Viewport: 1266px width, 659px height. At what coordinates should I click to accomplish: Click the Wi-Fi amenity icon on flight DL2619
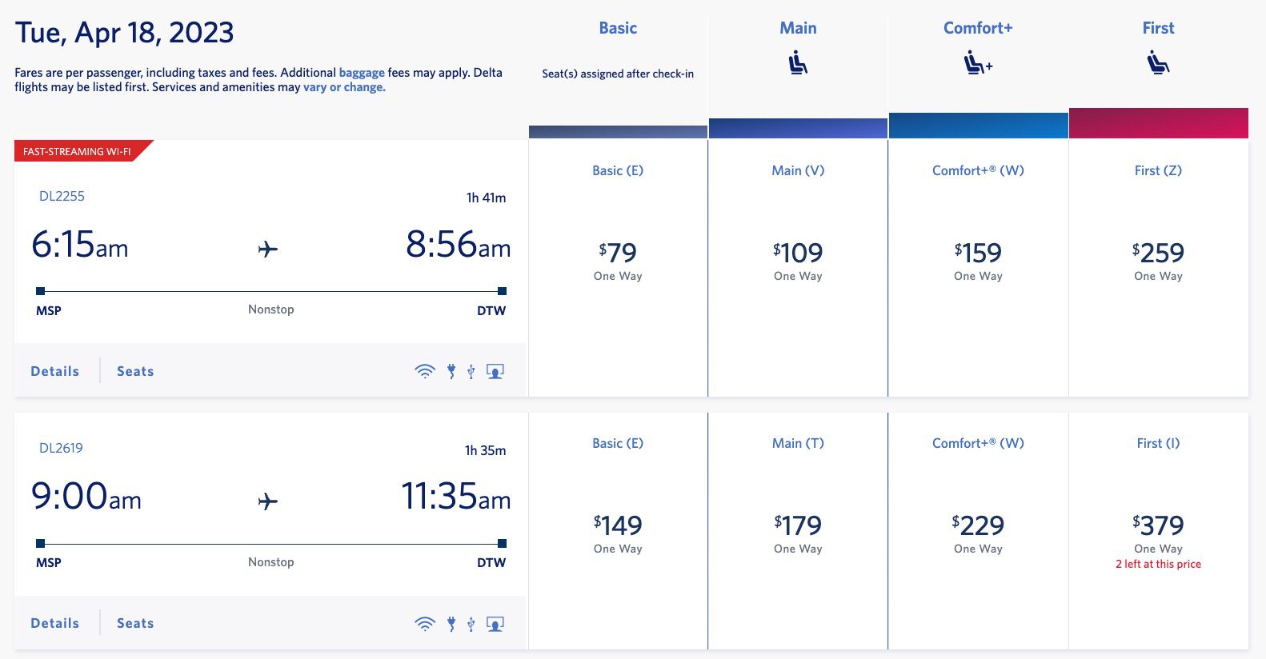click(x=424, y=622)
